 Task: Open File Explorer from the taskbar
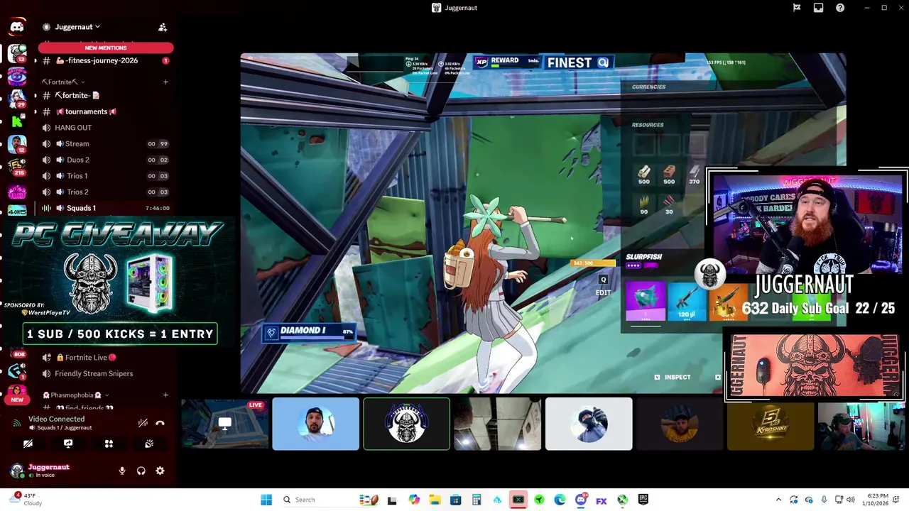(x=435, y=500)
